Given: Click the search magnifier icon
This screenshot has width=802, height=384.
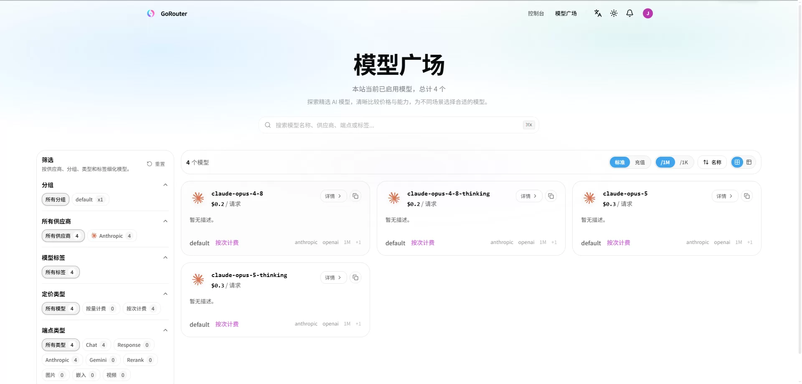Looking at the screenshot, I should [268, 125].
